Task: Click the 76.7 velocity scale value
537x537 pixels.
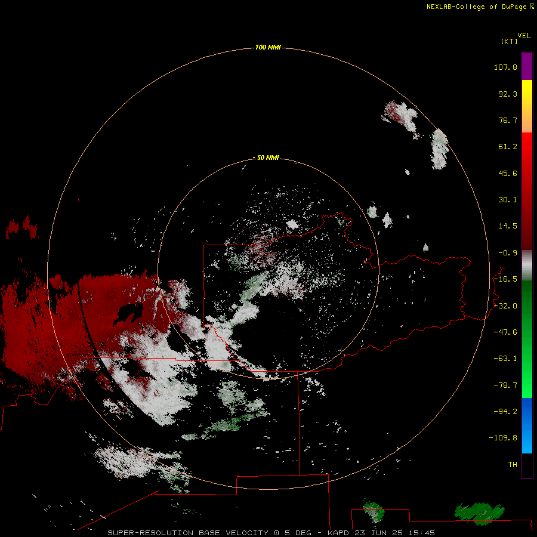Action: pyautogui.click(x=508, y=120)
